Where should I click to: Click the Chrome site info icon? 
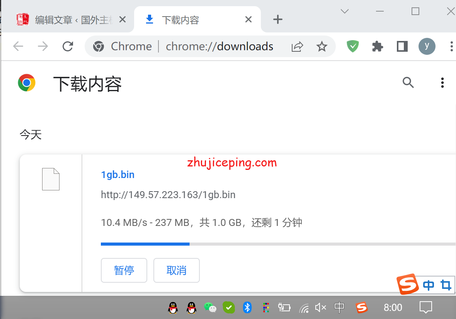tap(99, 46)
